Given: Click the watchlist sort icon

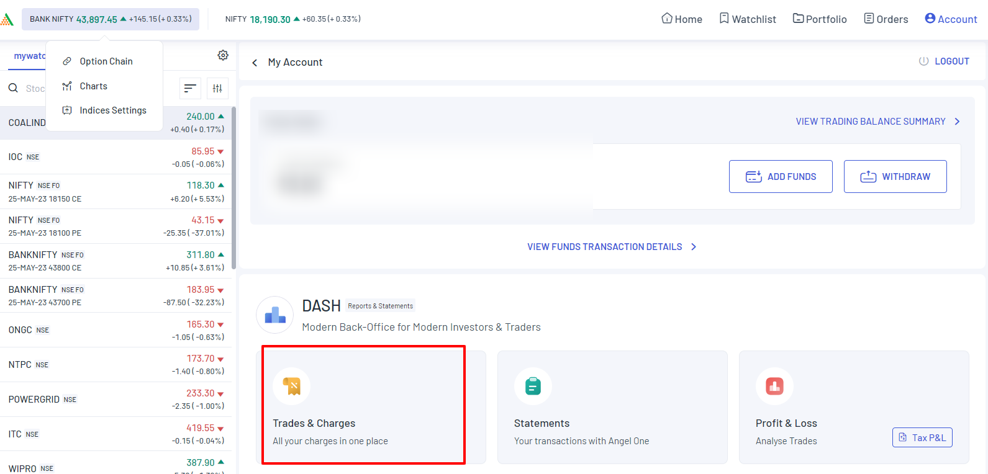Looking at the screenshot, I should [x=190, y=88].
